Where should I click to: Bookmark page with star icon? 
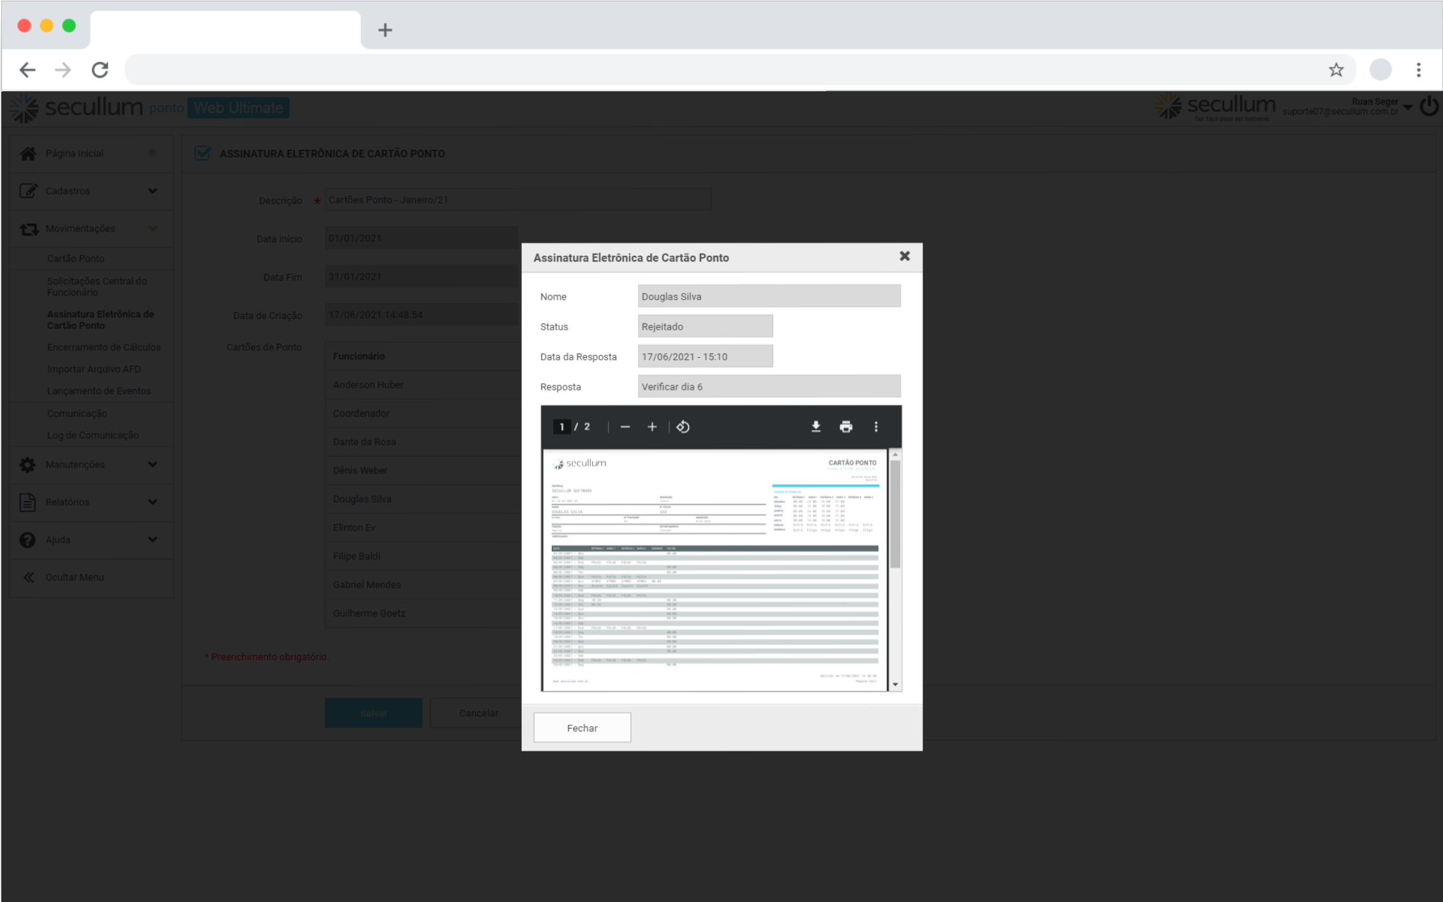pos(1336,70)
